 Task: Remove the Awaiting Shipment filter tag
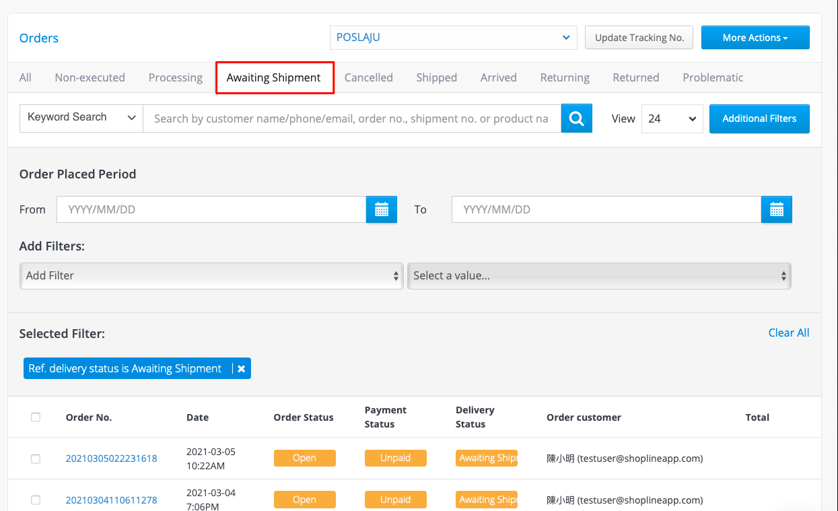(x=241, y=368)
